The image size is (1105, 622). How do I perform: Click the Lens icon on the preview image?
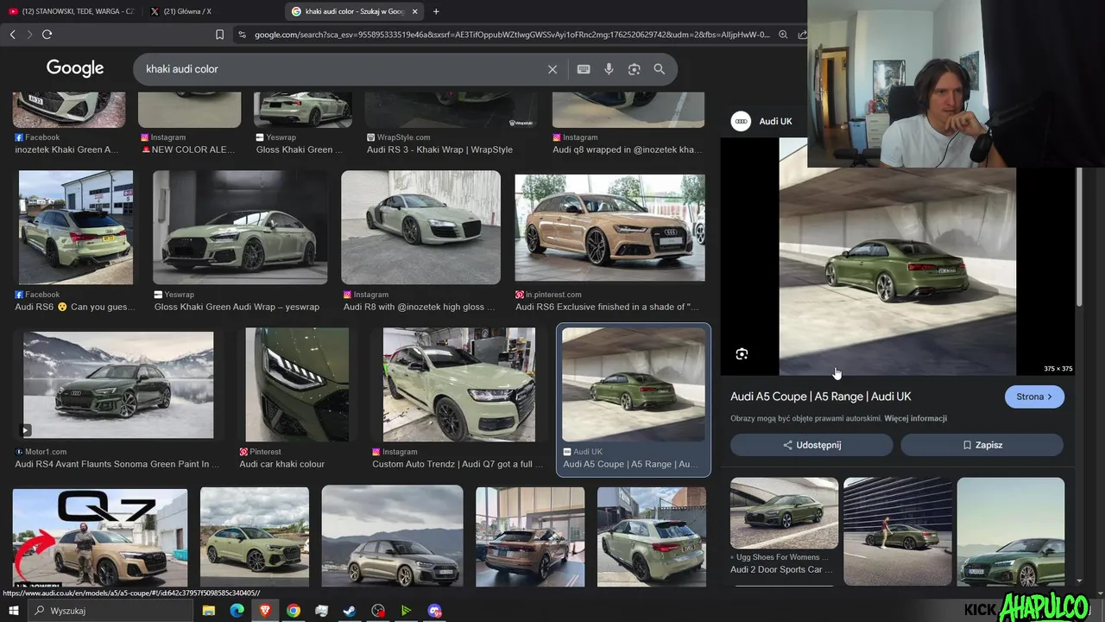[x=742, y=354]
